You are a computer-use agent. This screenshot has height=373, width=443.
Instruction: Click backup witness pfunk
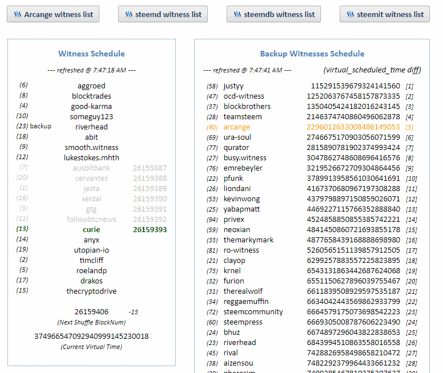pyautogui.click(x=233, y=179)
